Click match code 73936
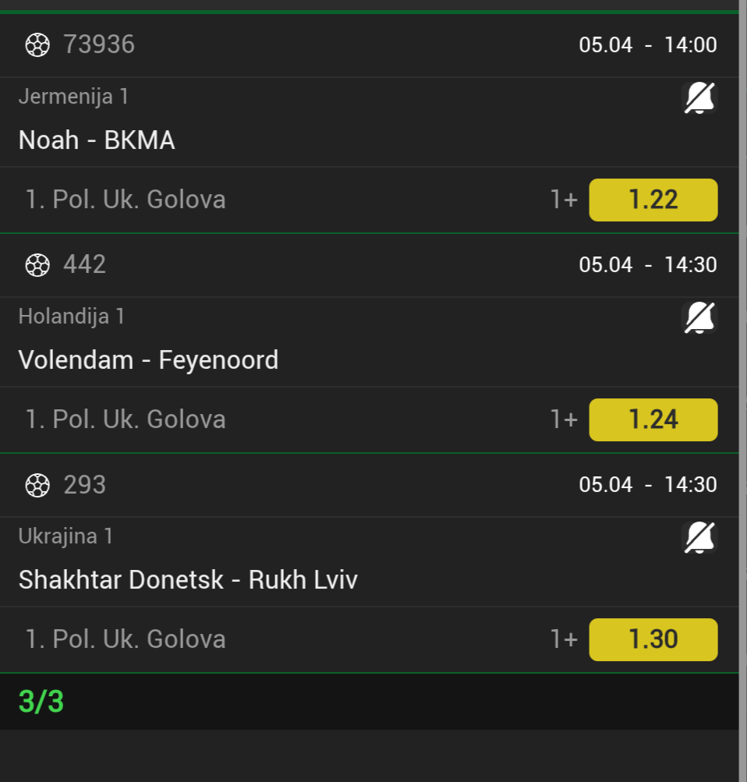Image resolution: width=747 pixels, height=782 pixels. coord(99,45)
